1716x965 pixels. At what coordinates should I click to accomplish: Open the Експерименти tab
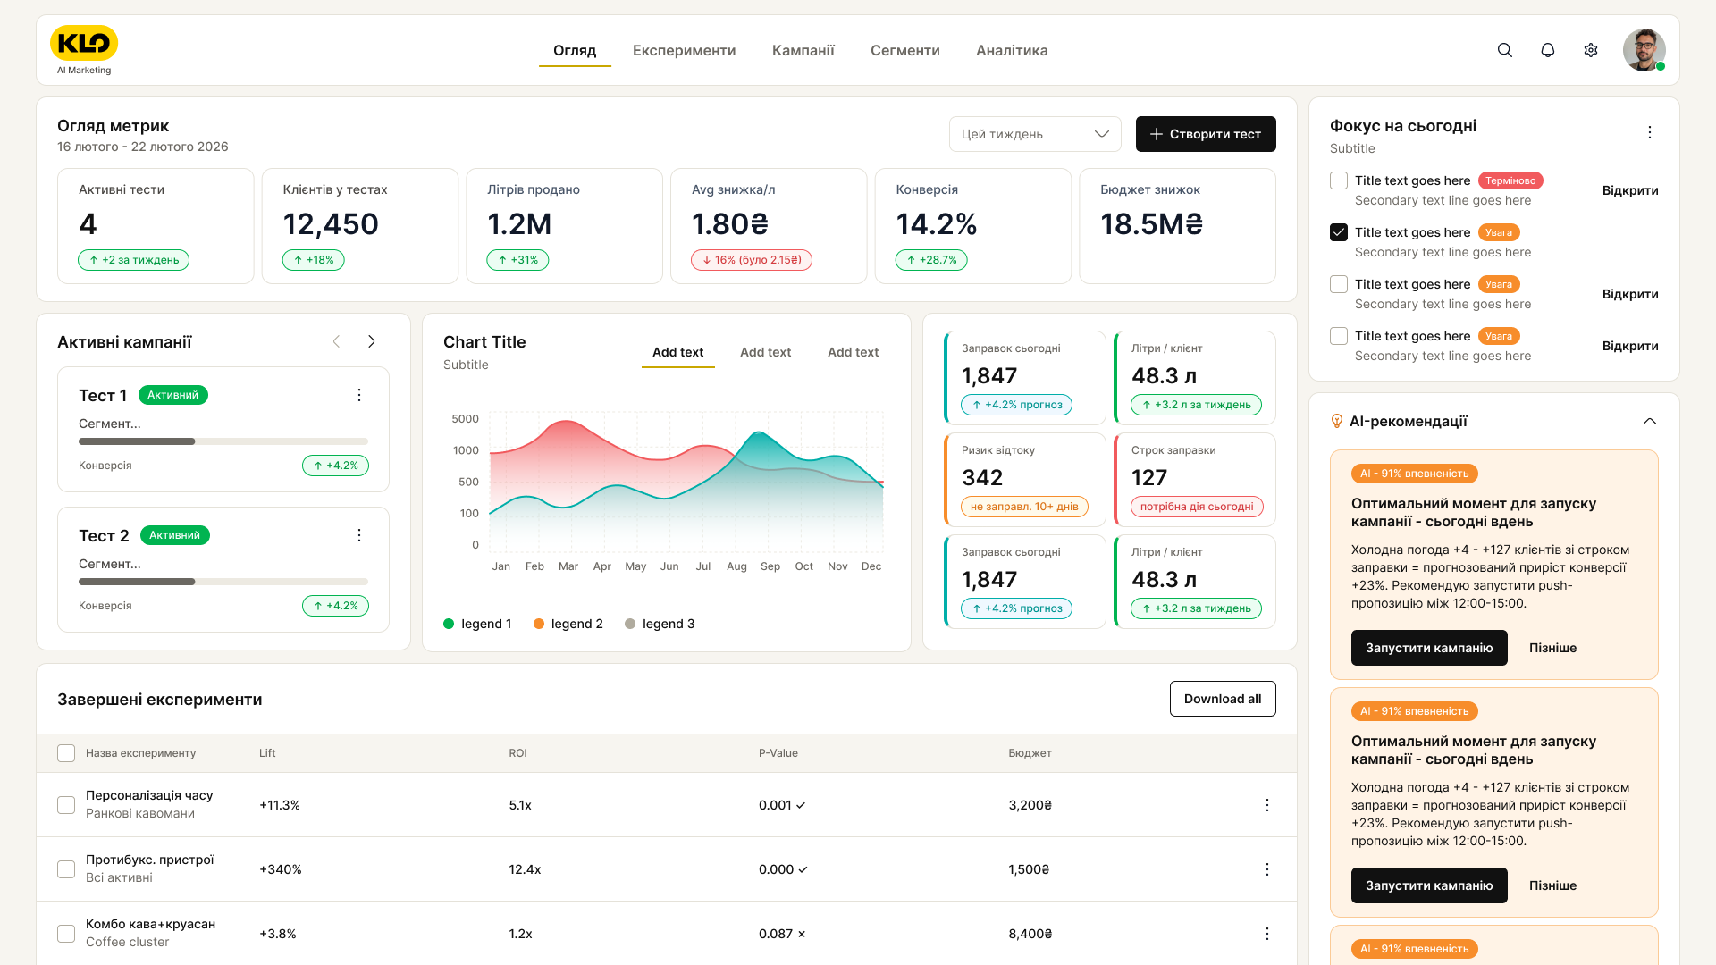685,51
